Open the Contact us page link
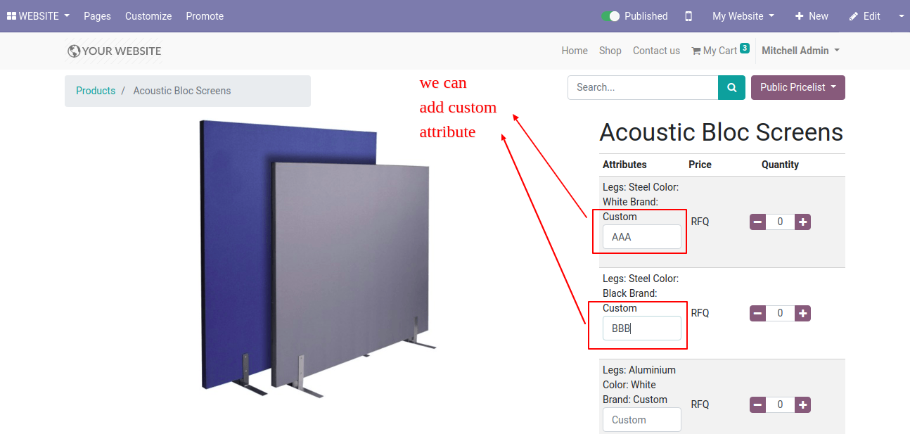Screen dimensions: 910x434 click(656, 51)
